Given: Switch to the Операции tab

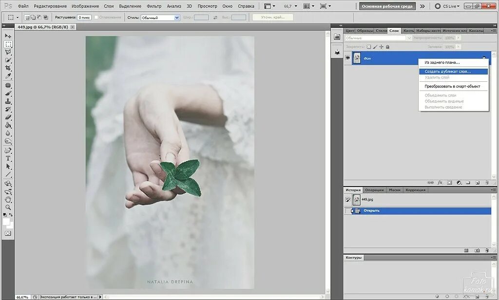Looking at the screenshot, I should 374,190.
